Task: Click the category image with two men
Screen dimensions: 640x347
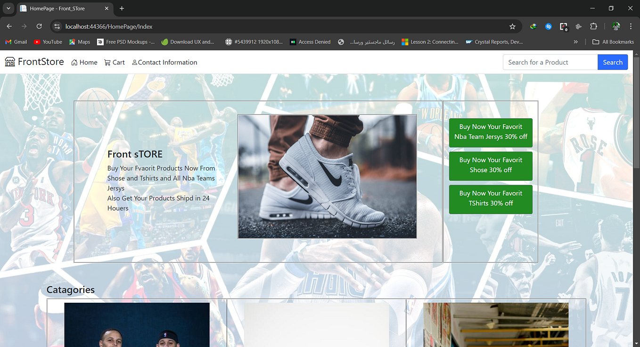Action: 137,324
